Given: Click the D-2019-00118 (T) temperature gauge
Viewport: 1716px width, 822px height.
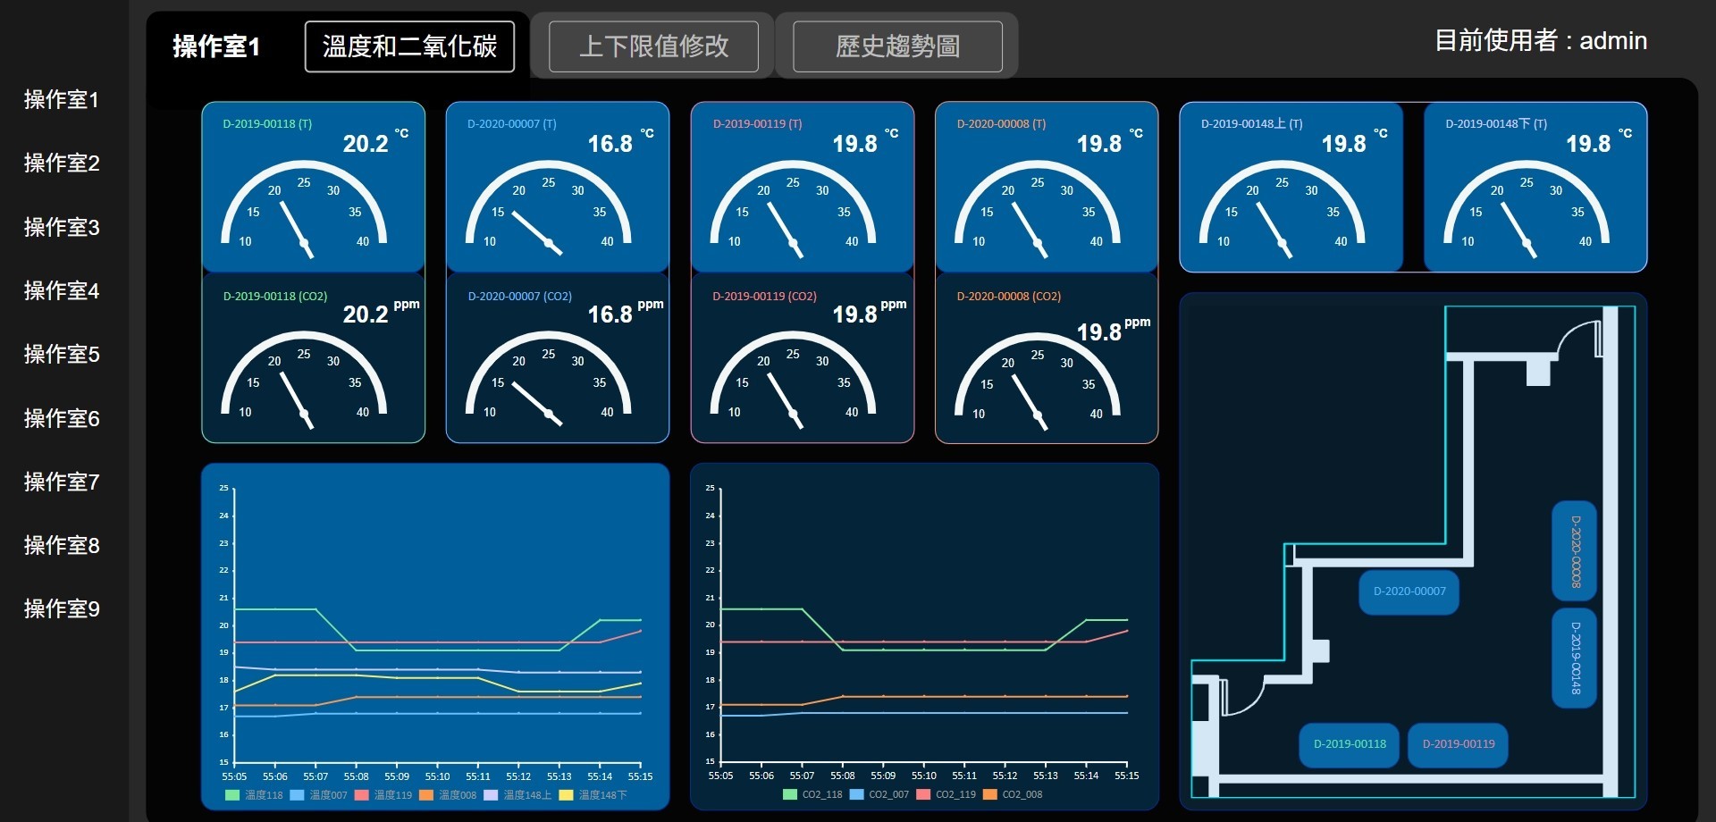Looking at the screenshot, I should click(313, 187).
